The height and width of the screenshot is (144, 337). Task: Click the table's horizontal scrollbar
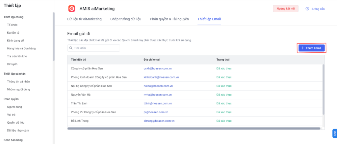pyautogui.click(x=194, y=128)
